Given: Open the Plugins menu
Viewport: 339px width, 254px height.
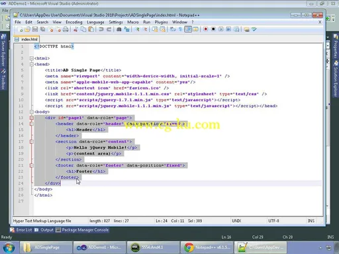Looking at the screenshot, I should click(x=161, y=22).
